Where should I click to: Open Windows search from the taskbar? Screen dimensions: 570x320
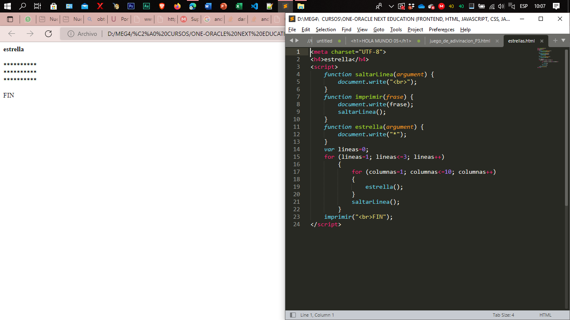[23, 6]
